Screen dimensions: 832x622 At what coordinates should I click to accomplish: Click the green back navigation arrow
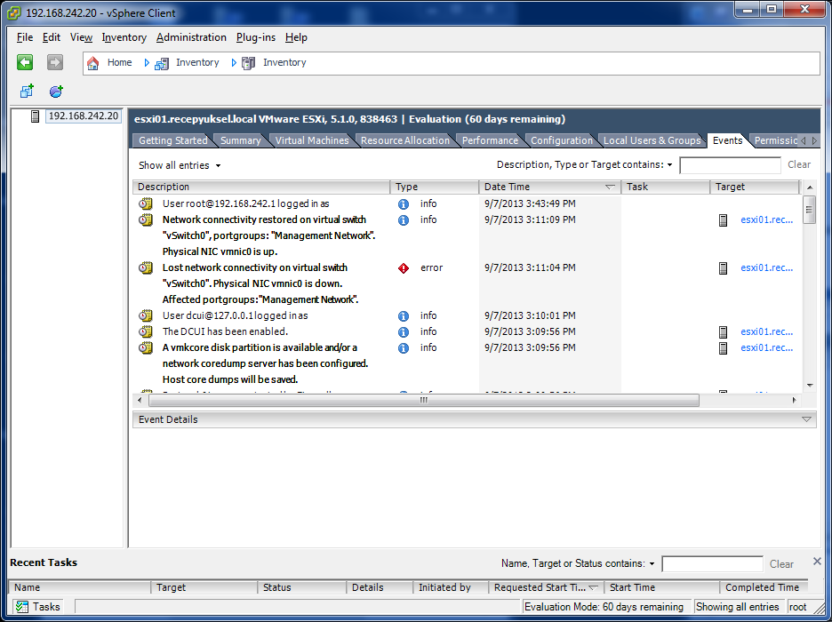point(25,62)
